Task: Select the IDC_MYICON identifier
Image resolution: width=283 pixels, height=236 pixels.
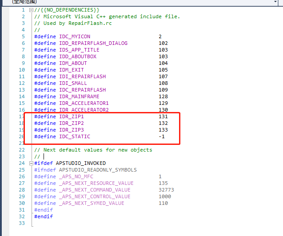Action: point(75,36)
